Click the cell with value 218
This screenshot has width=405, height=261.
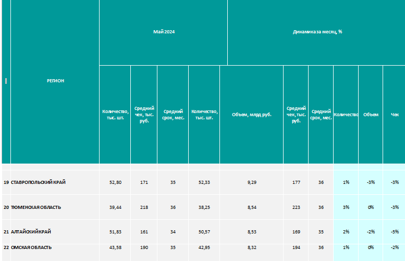144,207
